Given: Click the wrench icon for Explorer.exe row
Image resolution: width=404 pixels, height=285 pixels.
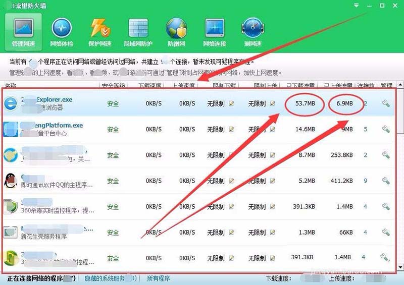Looking at the screenshot, I should click(385, 103).
